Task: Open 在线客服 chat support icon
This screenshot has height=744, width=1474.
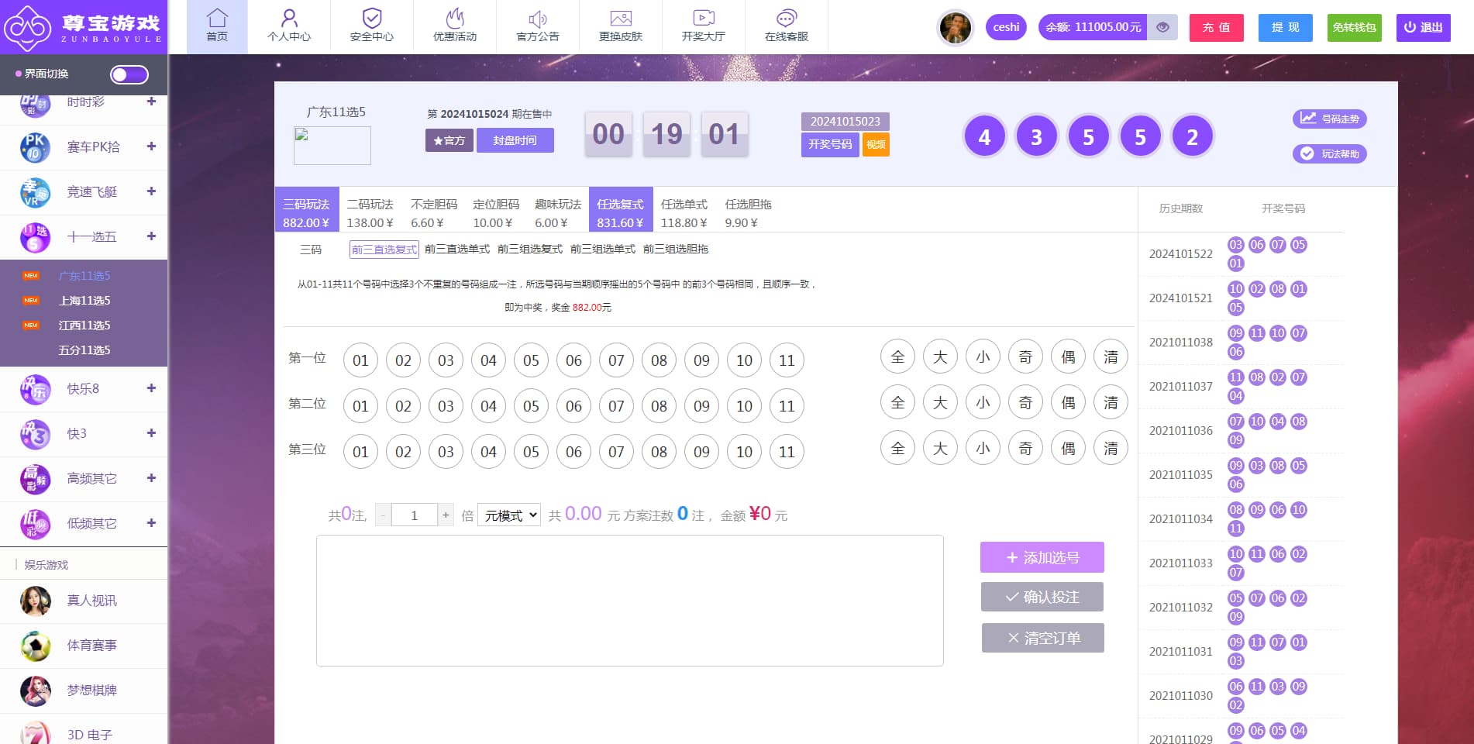Action: (787, 19)
